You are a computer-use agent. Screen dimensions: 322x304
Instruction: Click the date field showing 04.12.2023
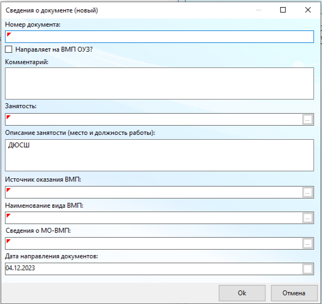153,269
